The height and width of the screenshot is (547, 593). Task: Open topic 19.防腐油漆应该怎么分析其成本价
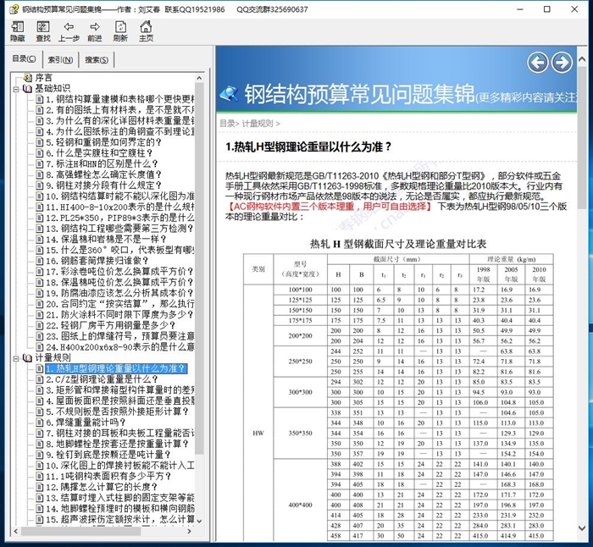[x=119, y=293]
